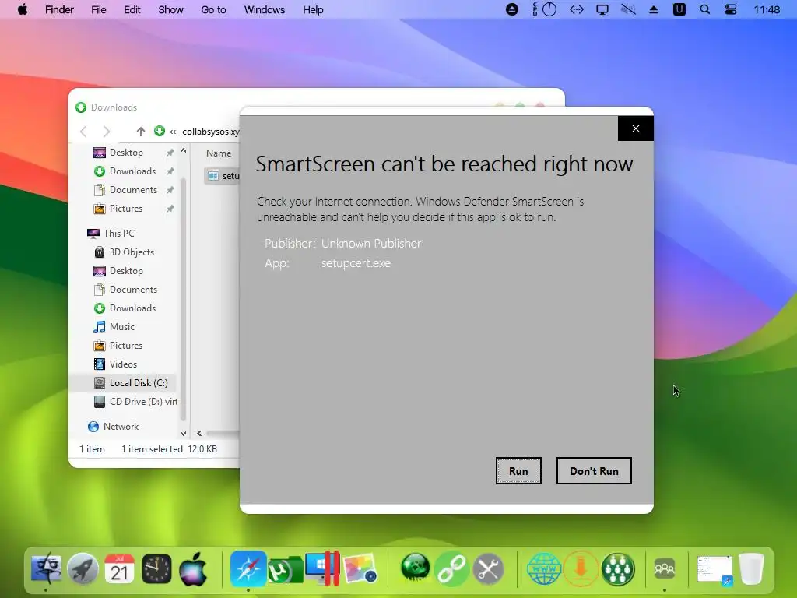Open the green chain link app in dock
The height and width of the screenshot is (598, 797).
tap(451, 568)
